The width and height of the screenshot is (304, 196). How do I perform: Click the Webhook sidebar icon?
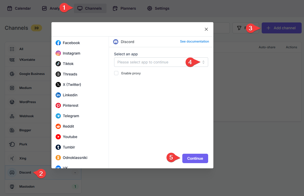(12, 116)
